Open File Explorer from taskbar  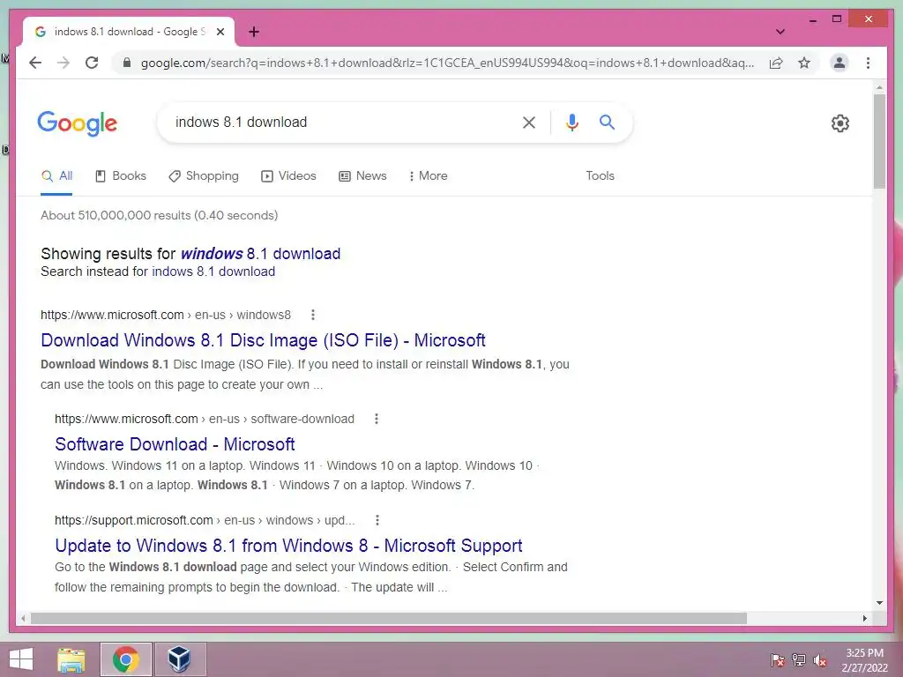click(71, 659)
